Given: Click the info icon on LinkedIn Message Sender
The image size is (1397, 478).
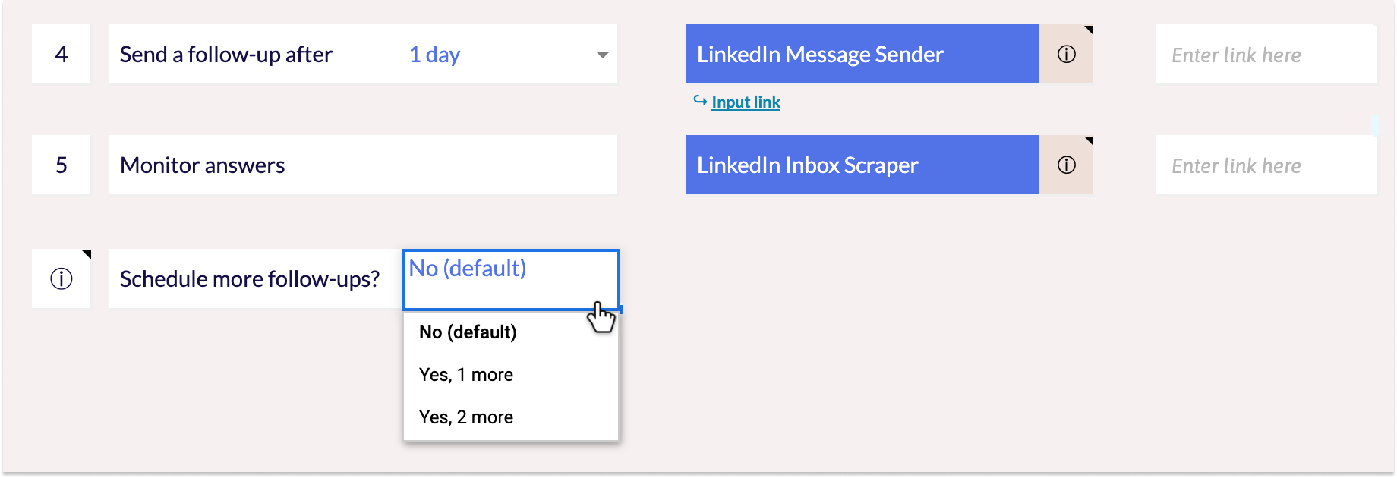Looking at the screenshot, I should 1066,54.
